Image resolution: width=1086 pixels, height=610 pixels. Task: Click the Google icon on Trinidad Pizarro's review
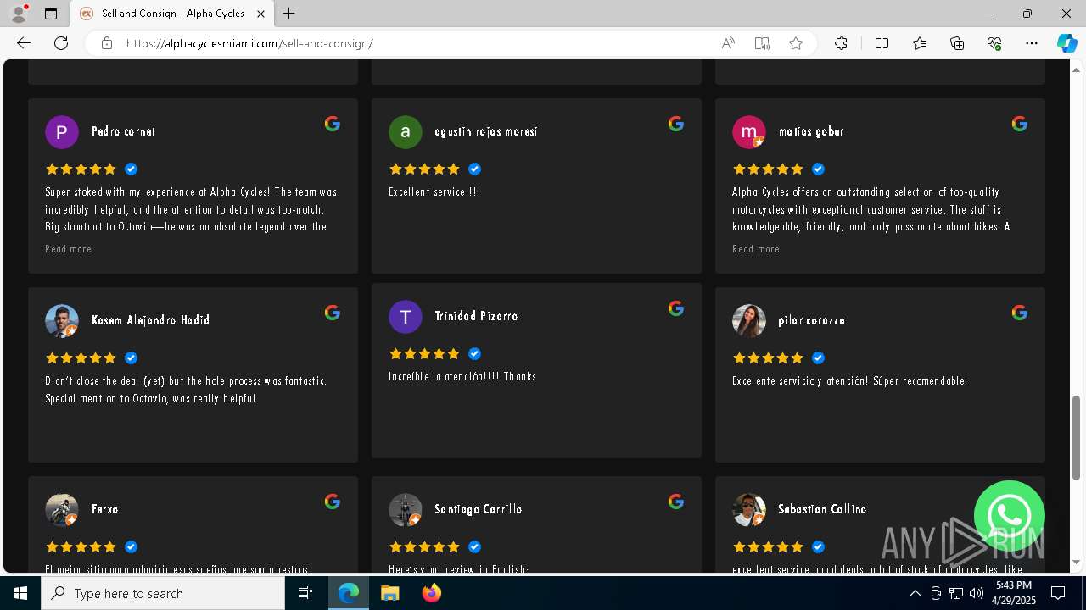pos(676,308)
